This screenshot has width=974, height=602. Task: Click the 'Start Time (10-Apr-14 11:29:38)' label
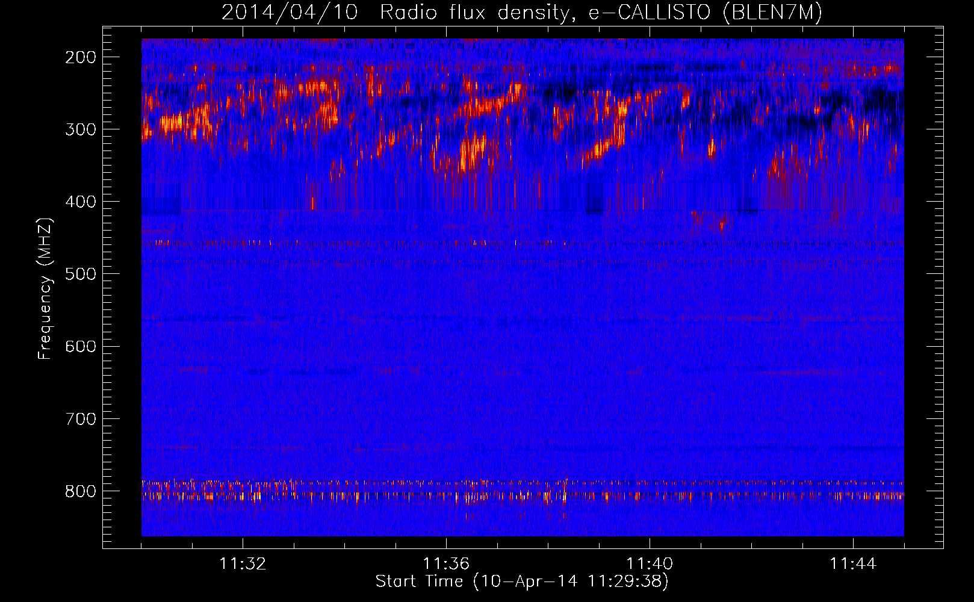coord(522,582)
